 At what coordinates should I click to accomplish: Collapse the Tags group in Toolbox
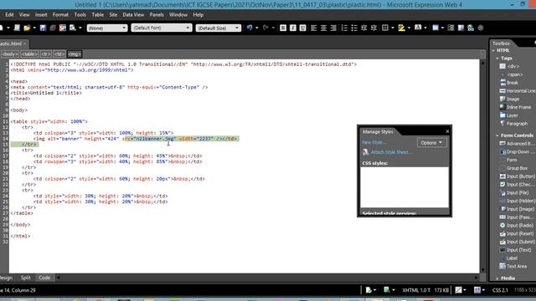[x=497, y=59]
